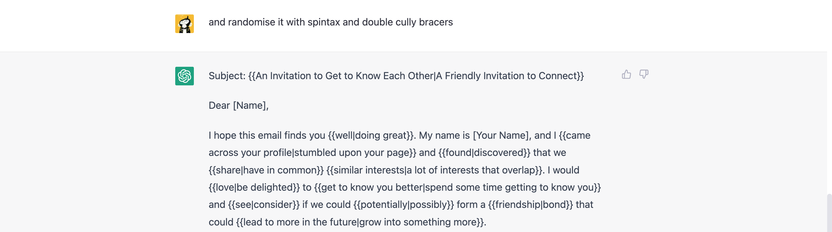Click the word "Subject:" in the response
Viewport: 832px width, 232px height.
coord(227,76)
